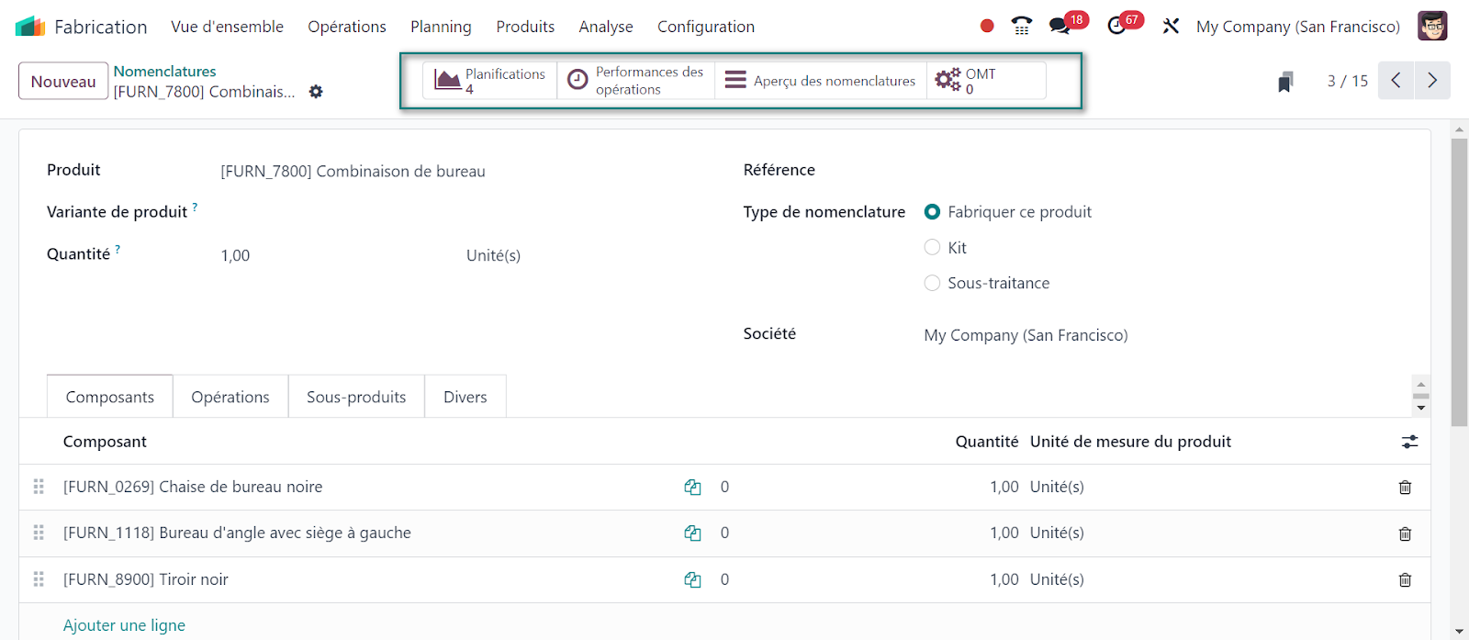1469x640 pixels.
Task: Open the column settings adjust icon
Action: click(x=1409, y=442)
